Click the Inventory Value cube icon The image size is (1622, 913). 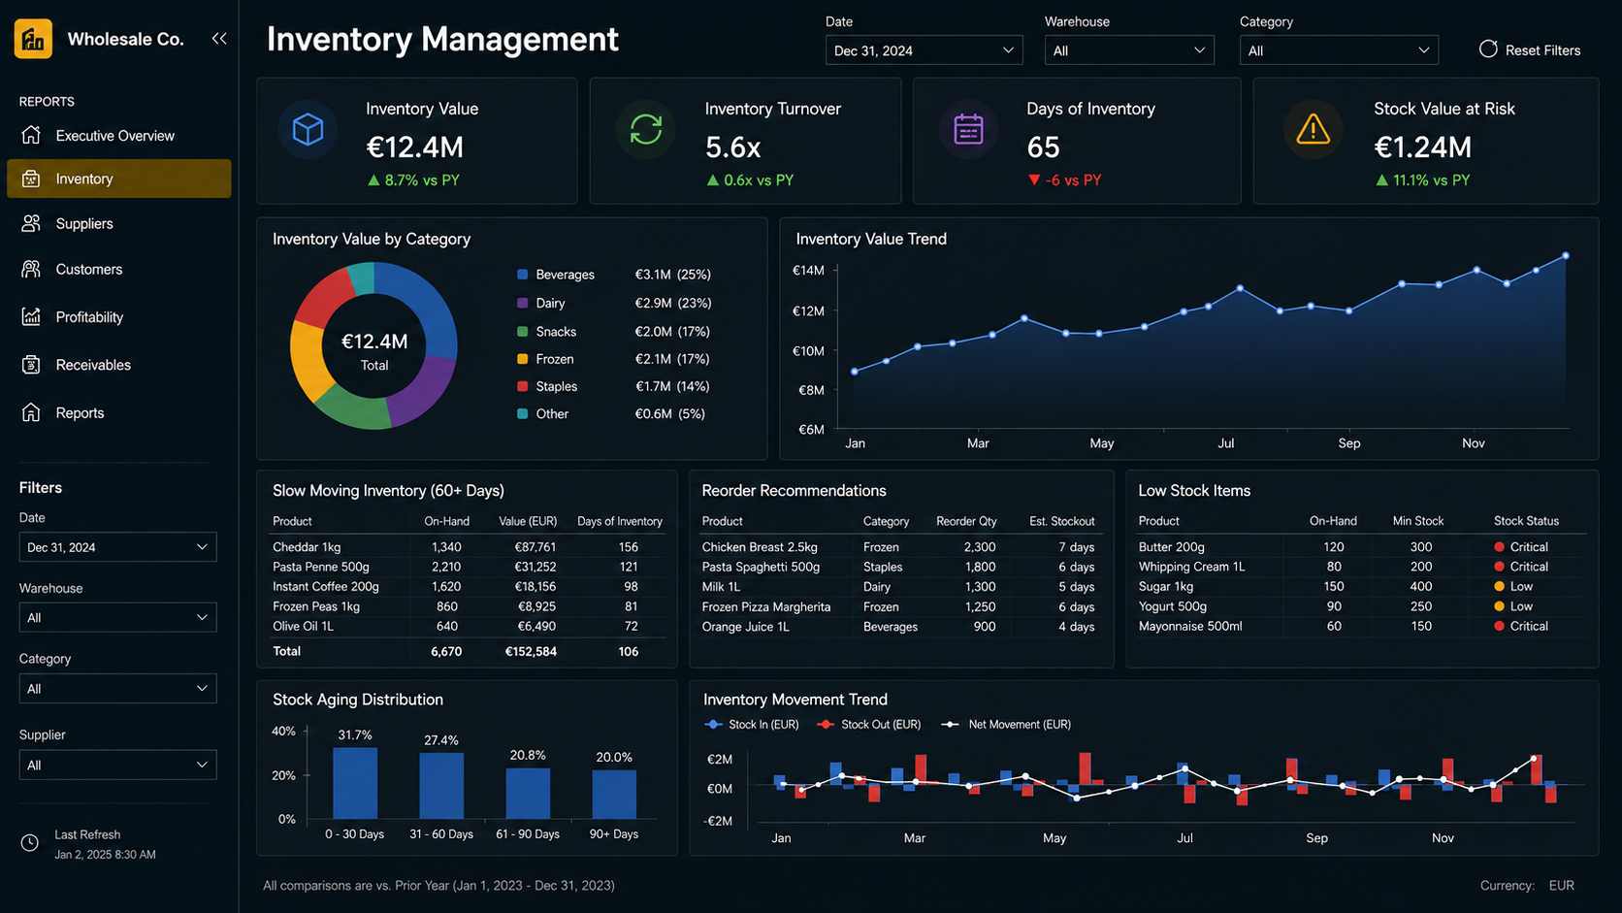(308, 129)
